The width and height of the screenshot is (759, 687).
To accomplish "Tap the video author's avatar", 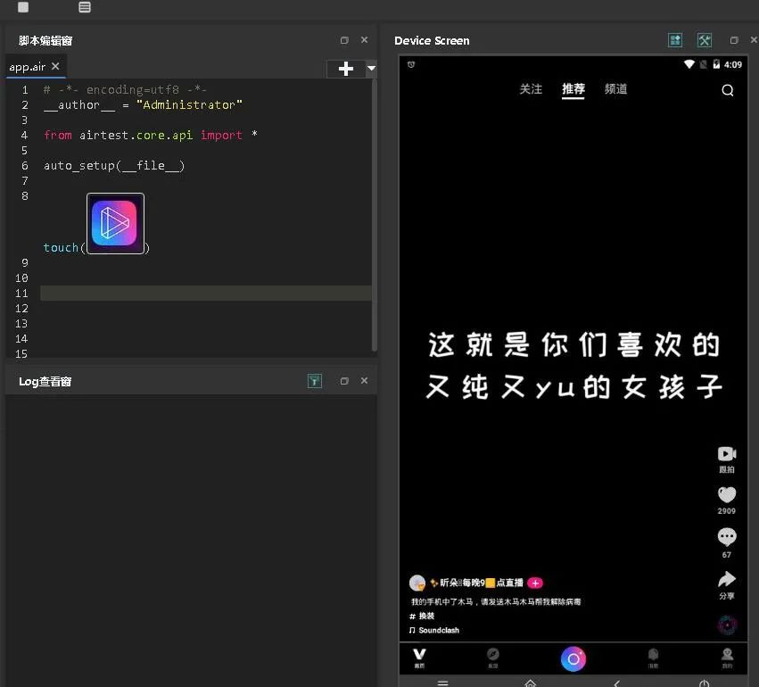I will tap(417, 583).
